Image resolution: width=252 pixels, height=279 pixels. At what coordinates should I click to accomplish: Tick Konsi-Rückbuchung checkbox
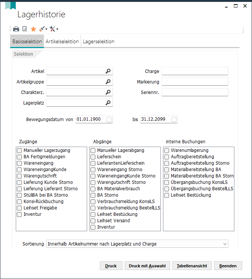[20, 202]
